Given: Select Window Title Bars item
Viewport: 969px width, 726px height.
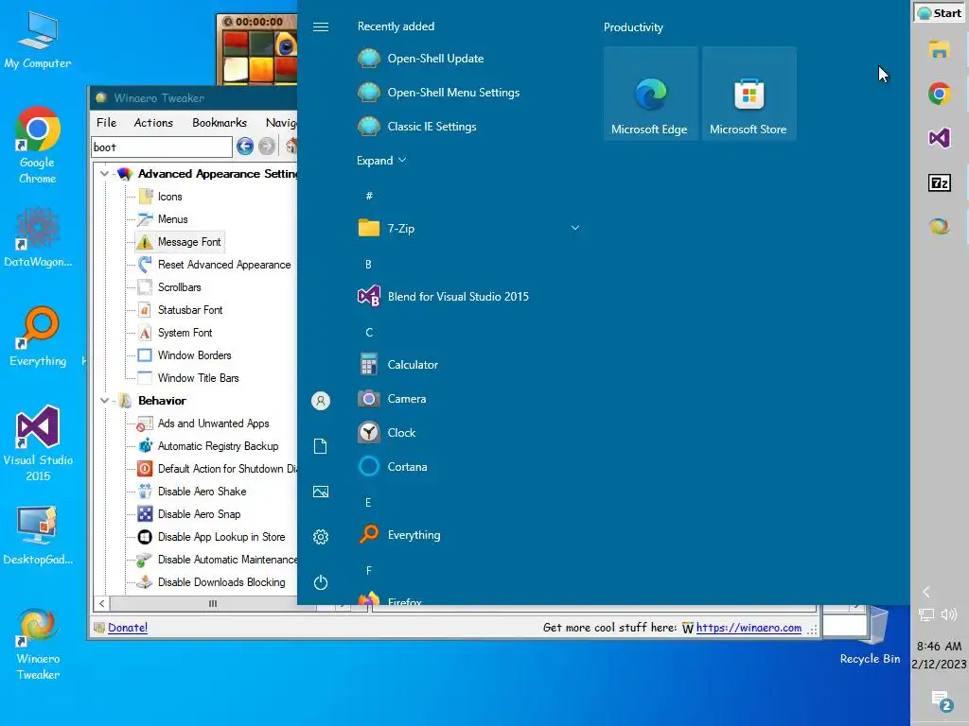Looking at the screenshot, I should (188, 378).
